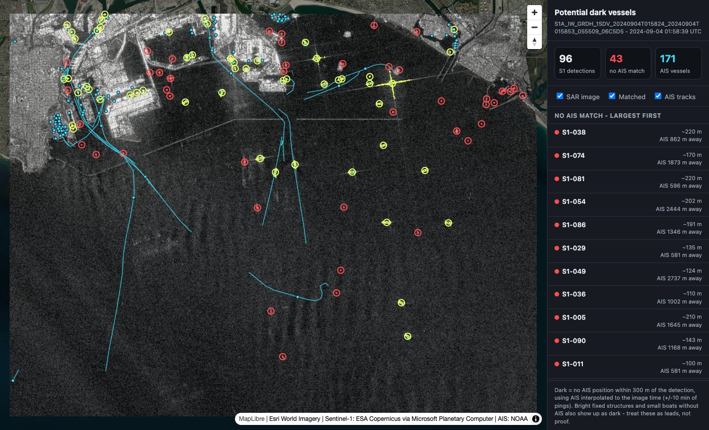Open the Esri World Imagery link

(x=294, y=419)
